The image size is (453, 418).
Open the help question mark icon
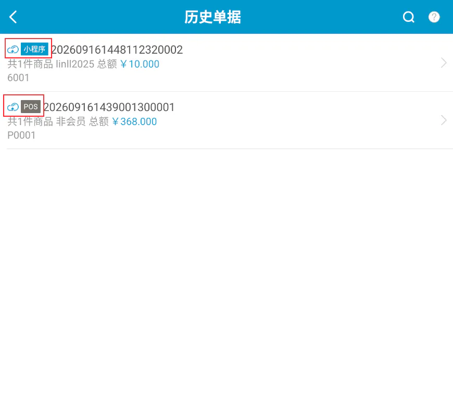(x=434, y=17)
